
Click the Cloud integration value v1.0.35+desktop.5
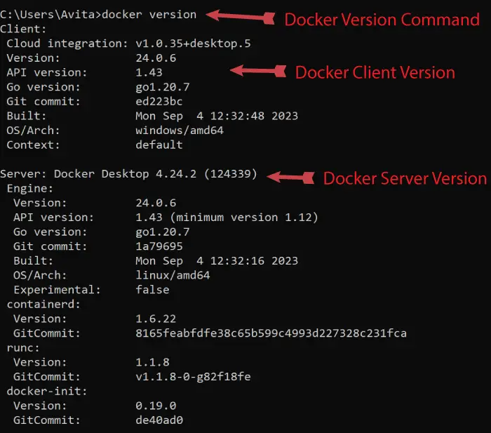[x=193, y=44]
